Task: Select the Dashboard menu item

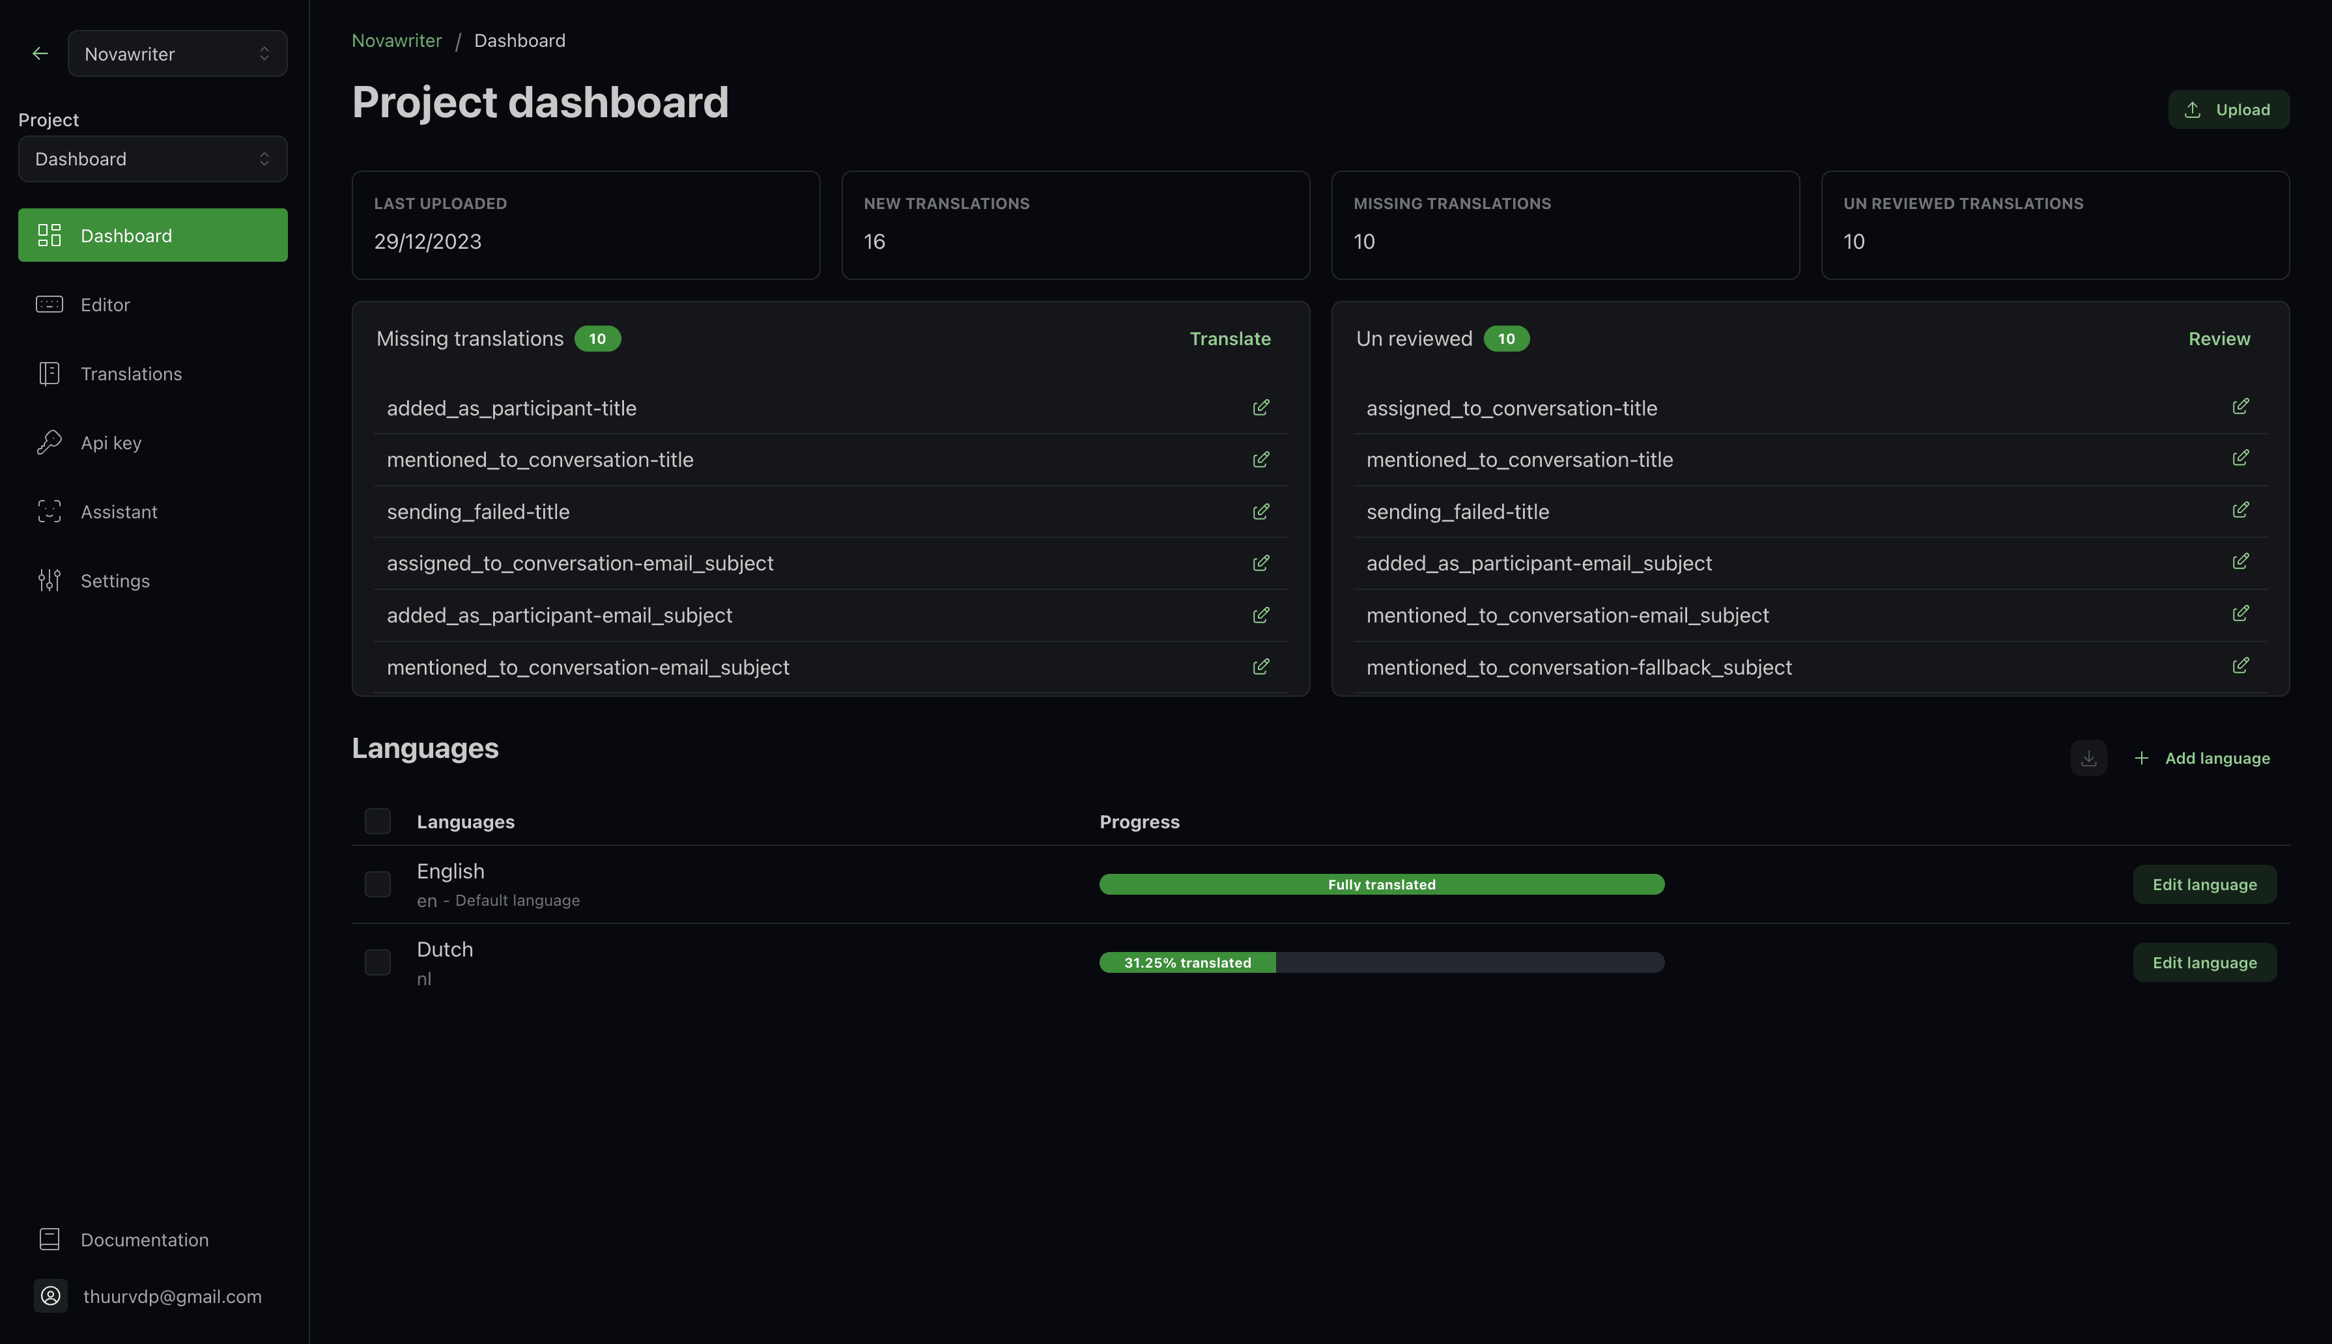Action: click(x=152, y=234)
